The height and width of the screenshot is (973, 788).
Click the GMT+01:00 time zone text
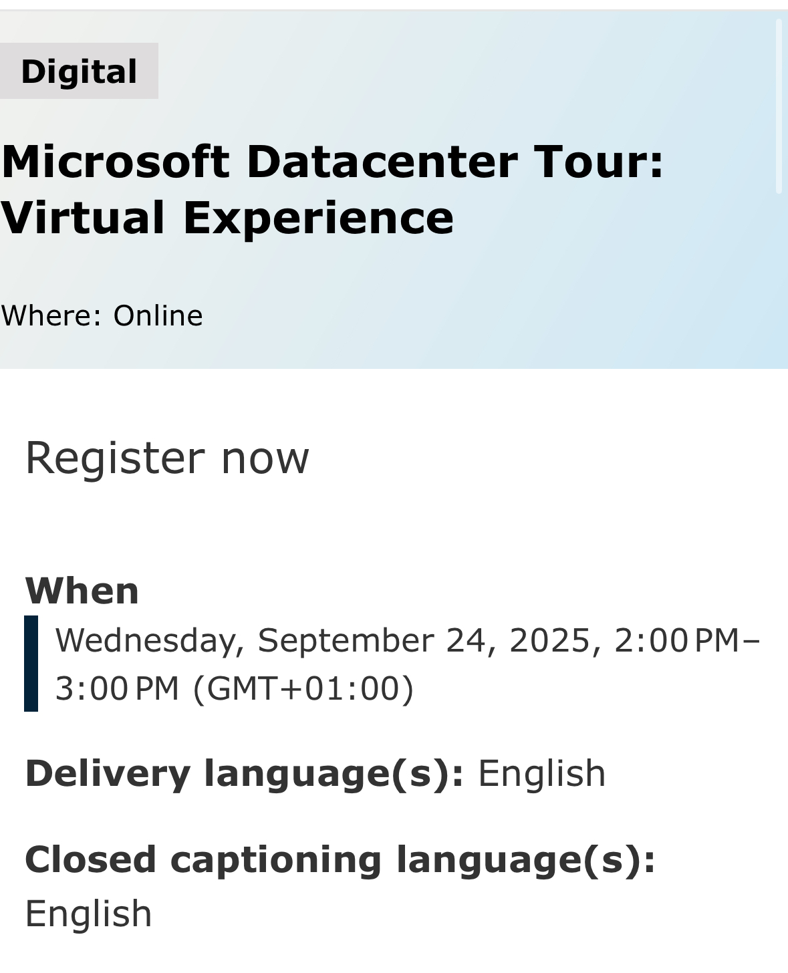click(303, 688)
